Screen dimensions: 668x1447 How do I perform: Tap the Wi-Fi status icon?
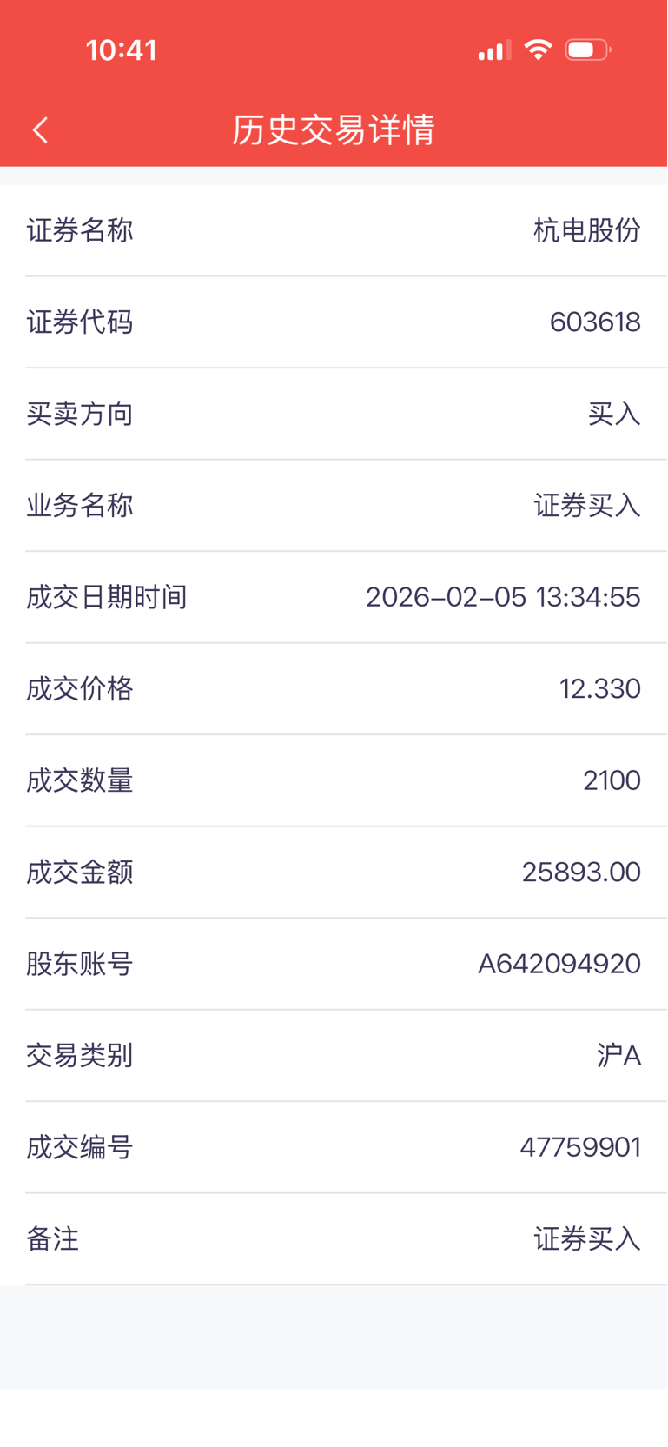539,50
